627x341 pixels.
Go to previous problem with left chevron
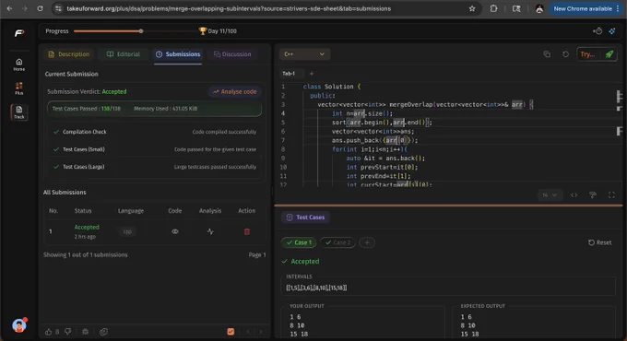pos(248,332)
